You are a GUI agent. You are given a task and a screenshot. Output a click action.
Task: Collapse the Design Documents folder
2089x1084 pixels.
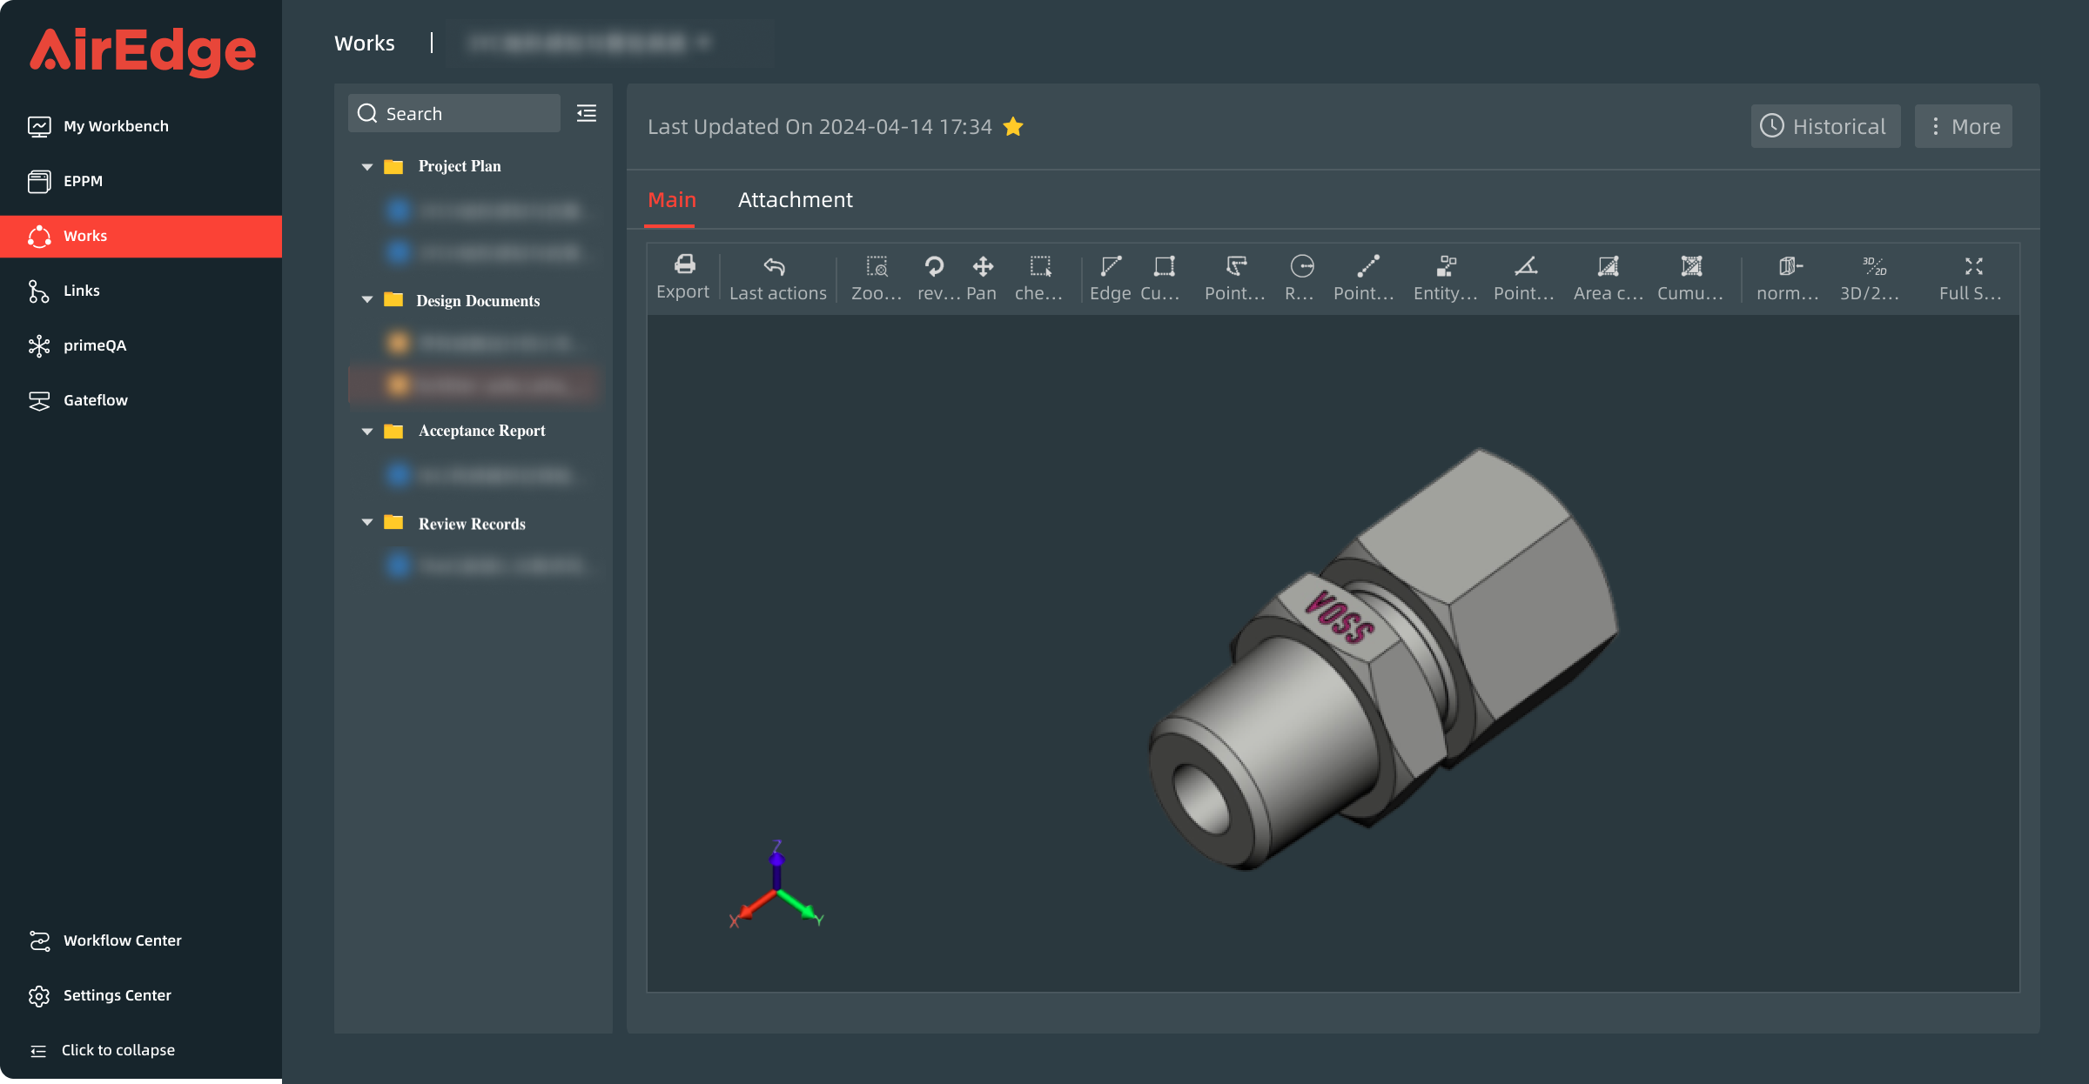click(366, 298)
